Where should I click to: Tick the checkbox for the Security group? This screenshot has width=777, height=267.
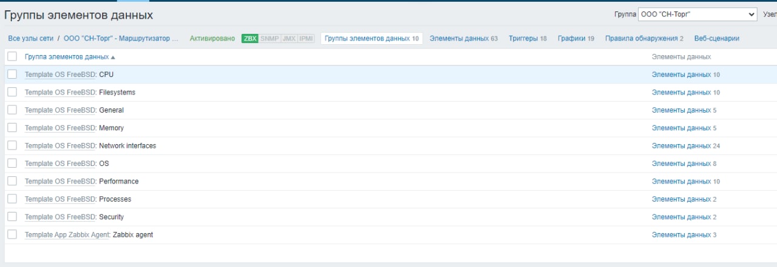12,217
